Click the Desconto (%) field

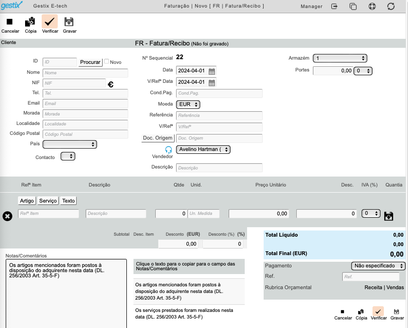pos(223,244)
